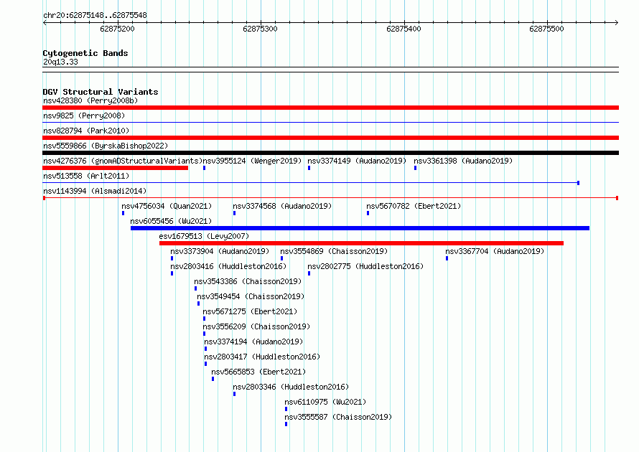
Task: Select nsv3361398 (Audano2019) label
Action: pos(463,161)
